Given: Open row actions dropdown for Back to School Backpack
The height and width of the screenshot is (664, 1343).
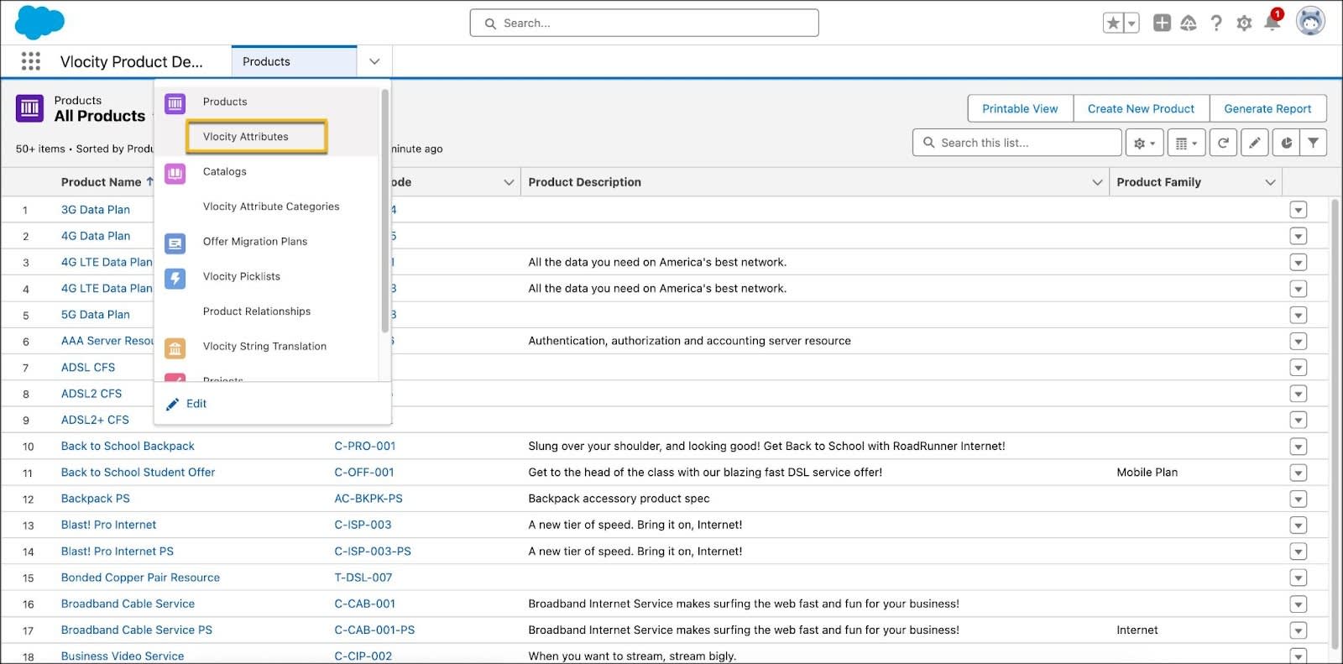Looking at the screenshot, I should coord(1299,447).
